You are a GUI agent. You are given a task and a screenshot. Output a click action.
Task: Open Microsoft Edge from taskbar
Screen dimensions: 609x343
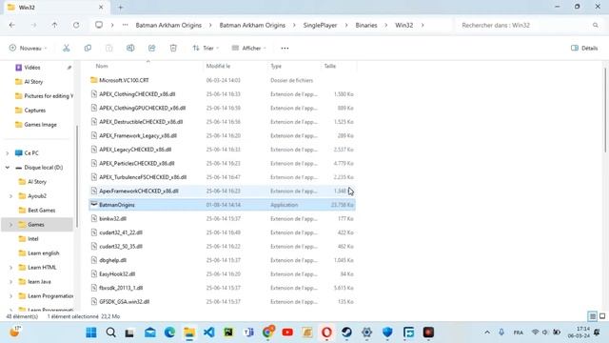(x=169, y=333)
